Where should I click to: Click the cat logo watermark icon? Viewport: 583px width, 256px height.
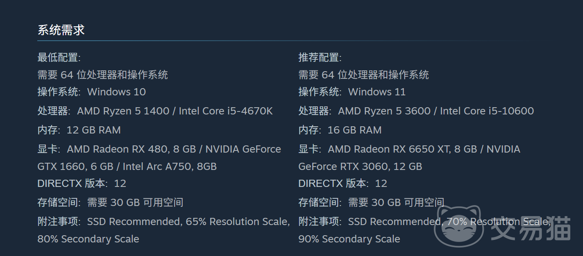tap(459, 226)
